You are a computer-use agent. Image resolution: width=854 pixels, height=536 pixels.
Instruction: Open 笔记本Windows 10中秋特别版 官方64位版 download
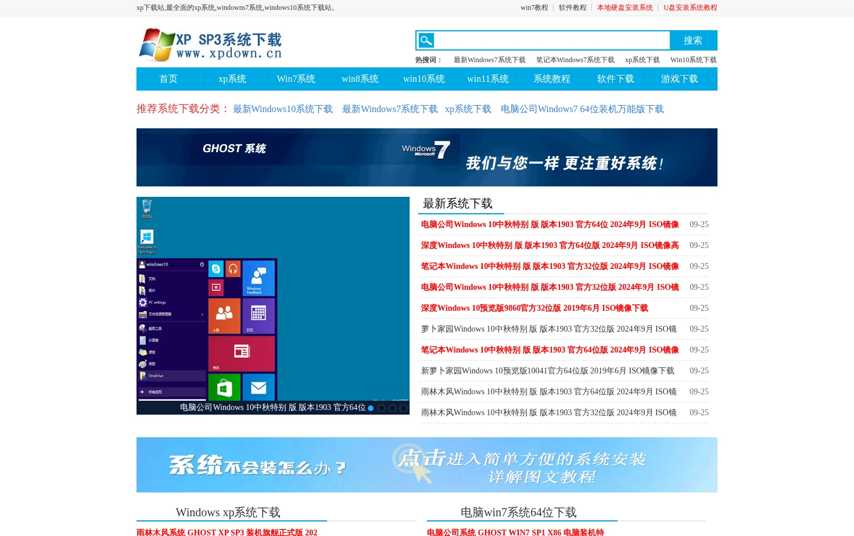tap(550, 350)
